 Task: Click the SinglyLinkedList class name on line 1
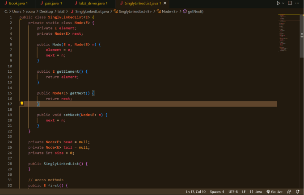pyautogui.click(x=66, y=17)
